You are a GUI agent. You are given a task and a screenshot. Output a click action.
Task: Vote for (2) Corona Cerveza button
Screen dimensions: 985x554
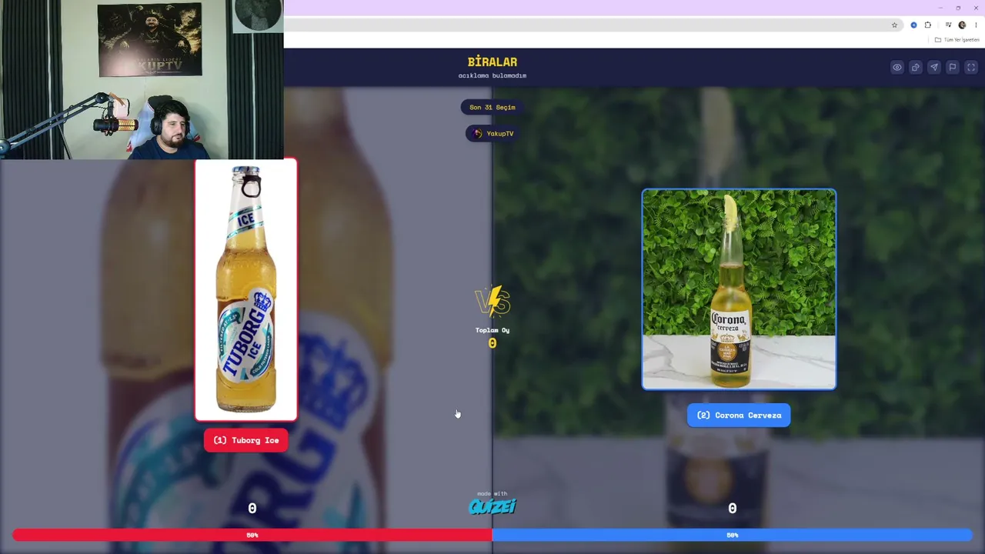739,415
